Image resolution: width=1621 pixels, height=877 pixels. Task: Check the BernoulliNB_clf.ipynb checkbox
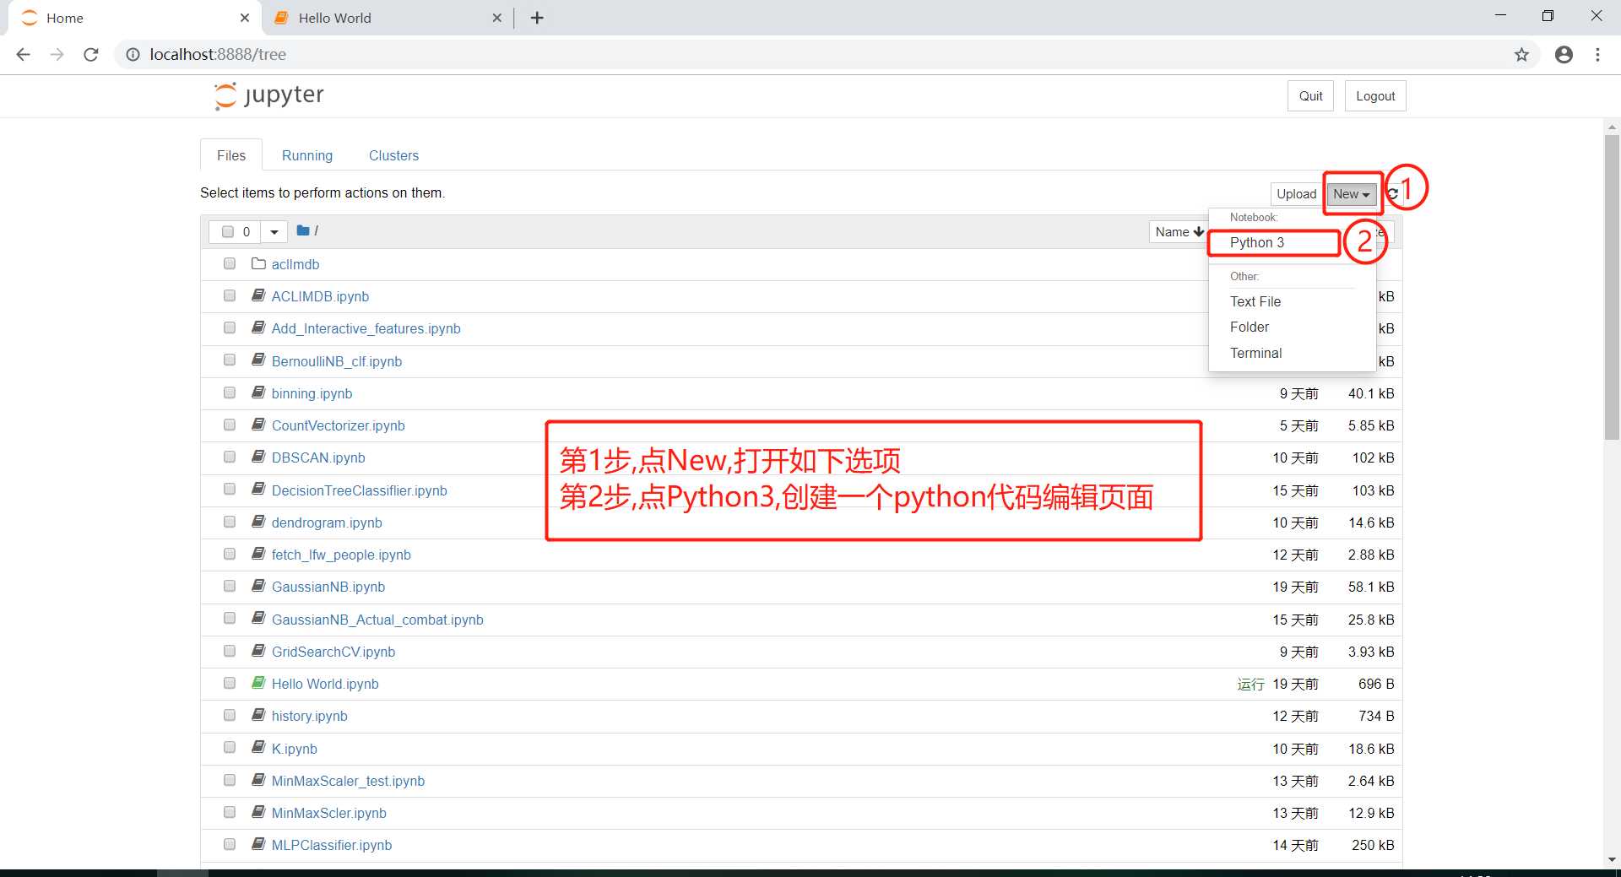(230, 360)
